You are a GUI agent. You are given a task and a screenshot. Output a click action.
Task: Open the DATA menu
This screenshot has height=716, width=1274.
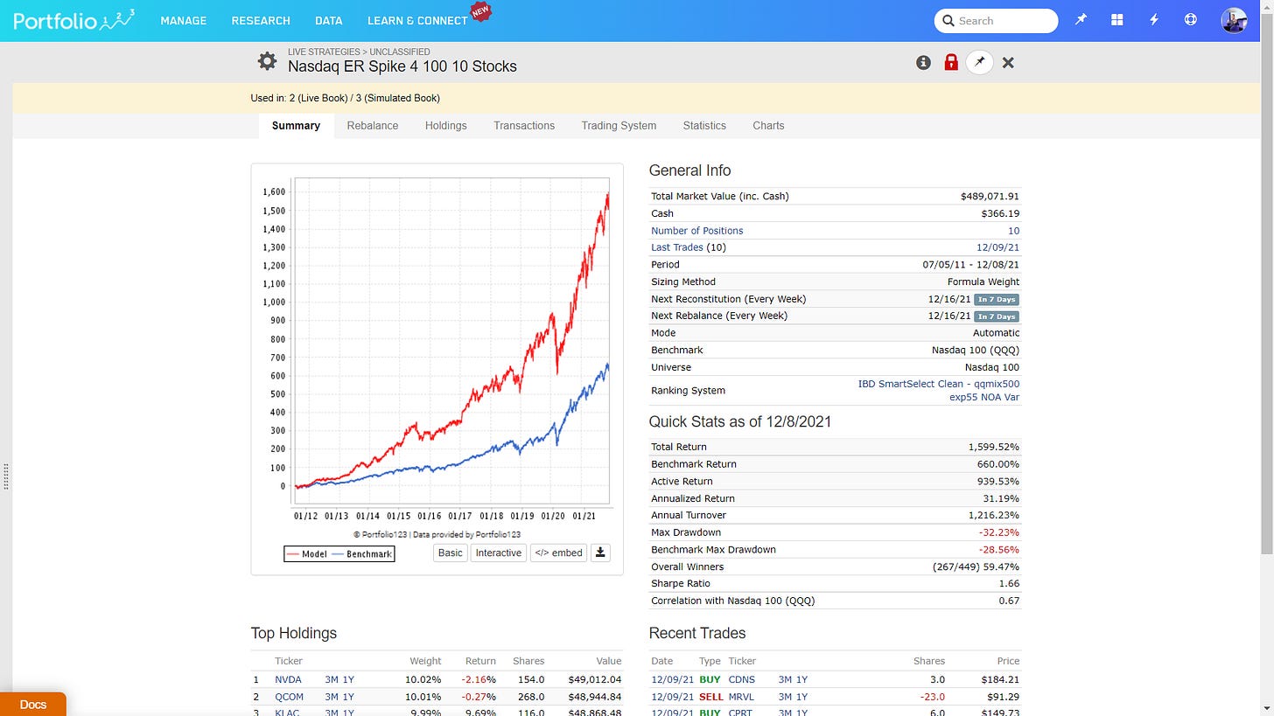(x=329, y=20)
